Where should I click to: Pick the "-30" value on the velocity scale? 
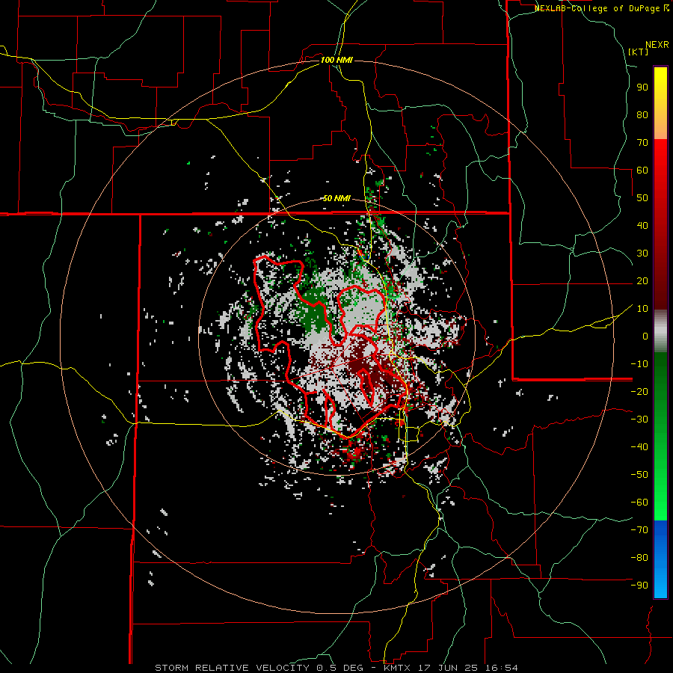tap(639, 420)
